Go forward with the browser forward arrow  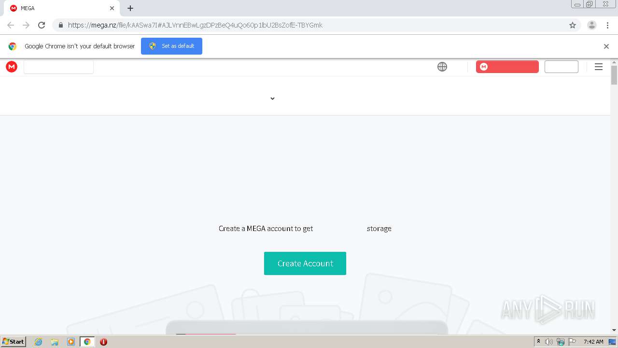(x=26, y=25)
